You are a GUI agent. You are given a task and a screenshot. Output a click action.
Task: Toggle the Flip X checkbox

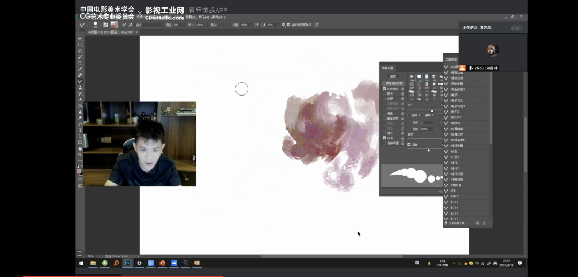(x=409, y=115)
